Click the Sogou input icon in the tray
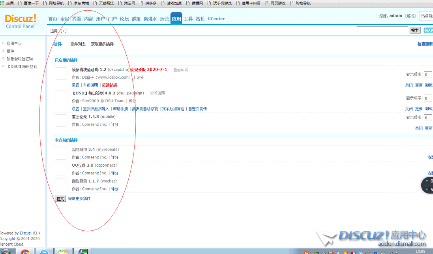This screenshot has height=254, width=433. click(306, 252)
